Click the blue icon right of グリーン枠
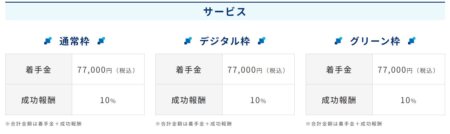Image resolution: width=450 pixels, height=134 pixels. coord(412,41)
